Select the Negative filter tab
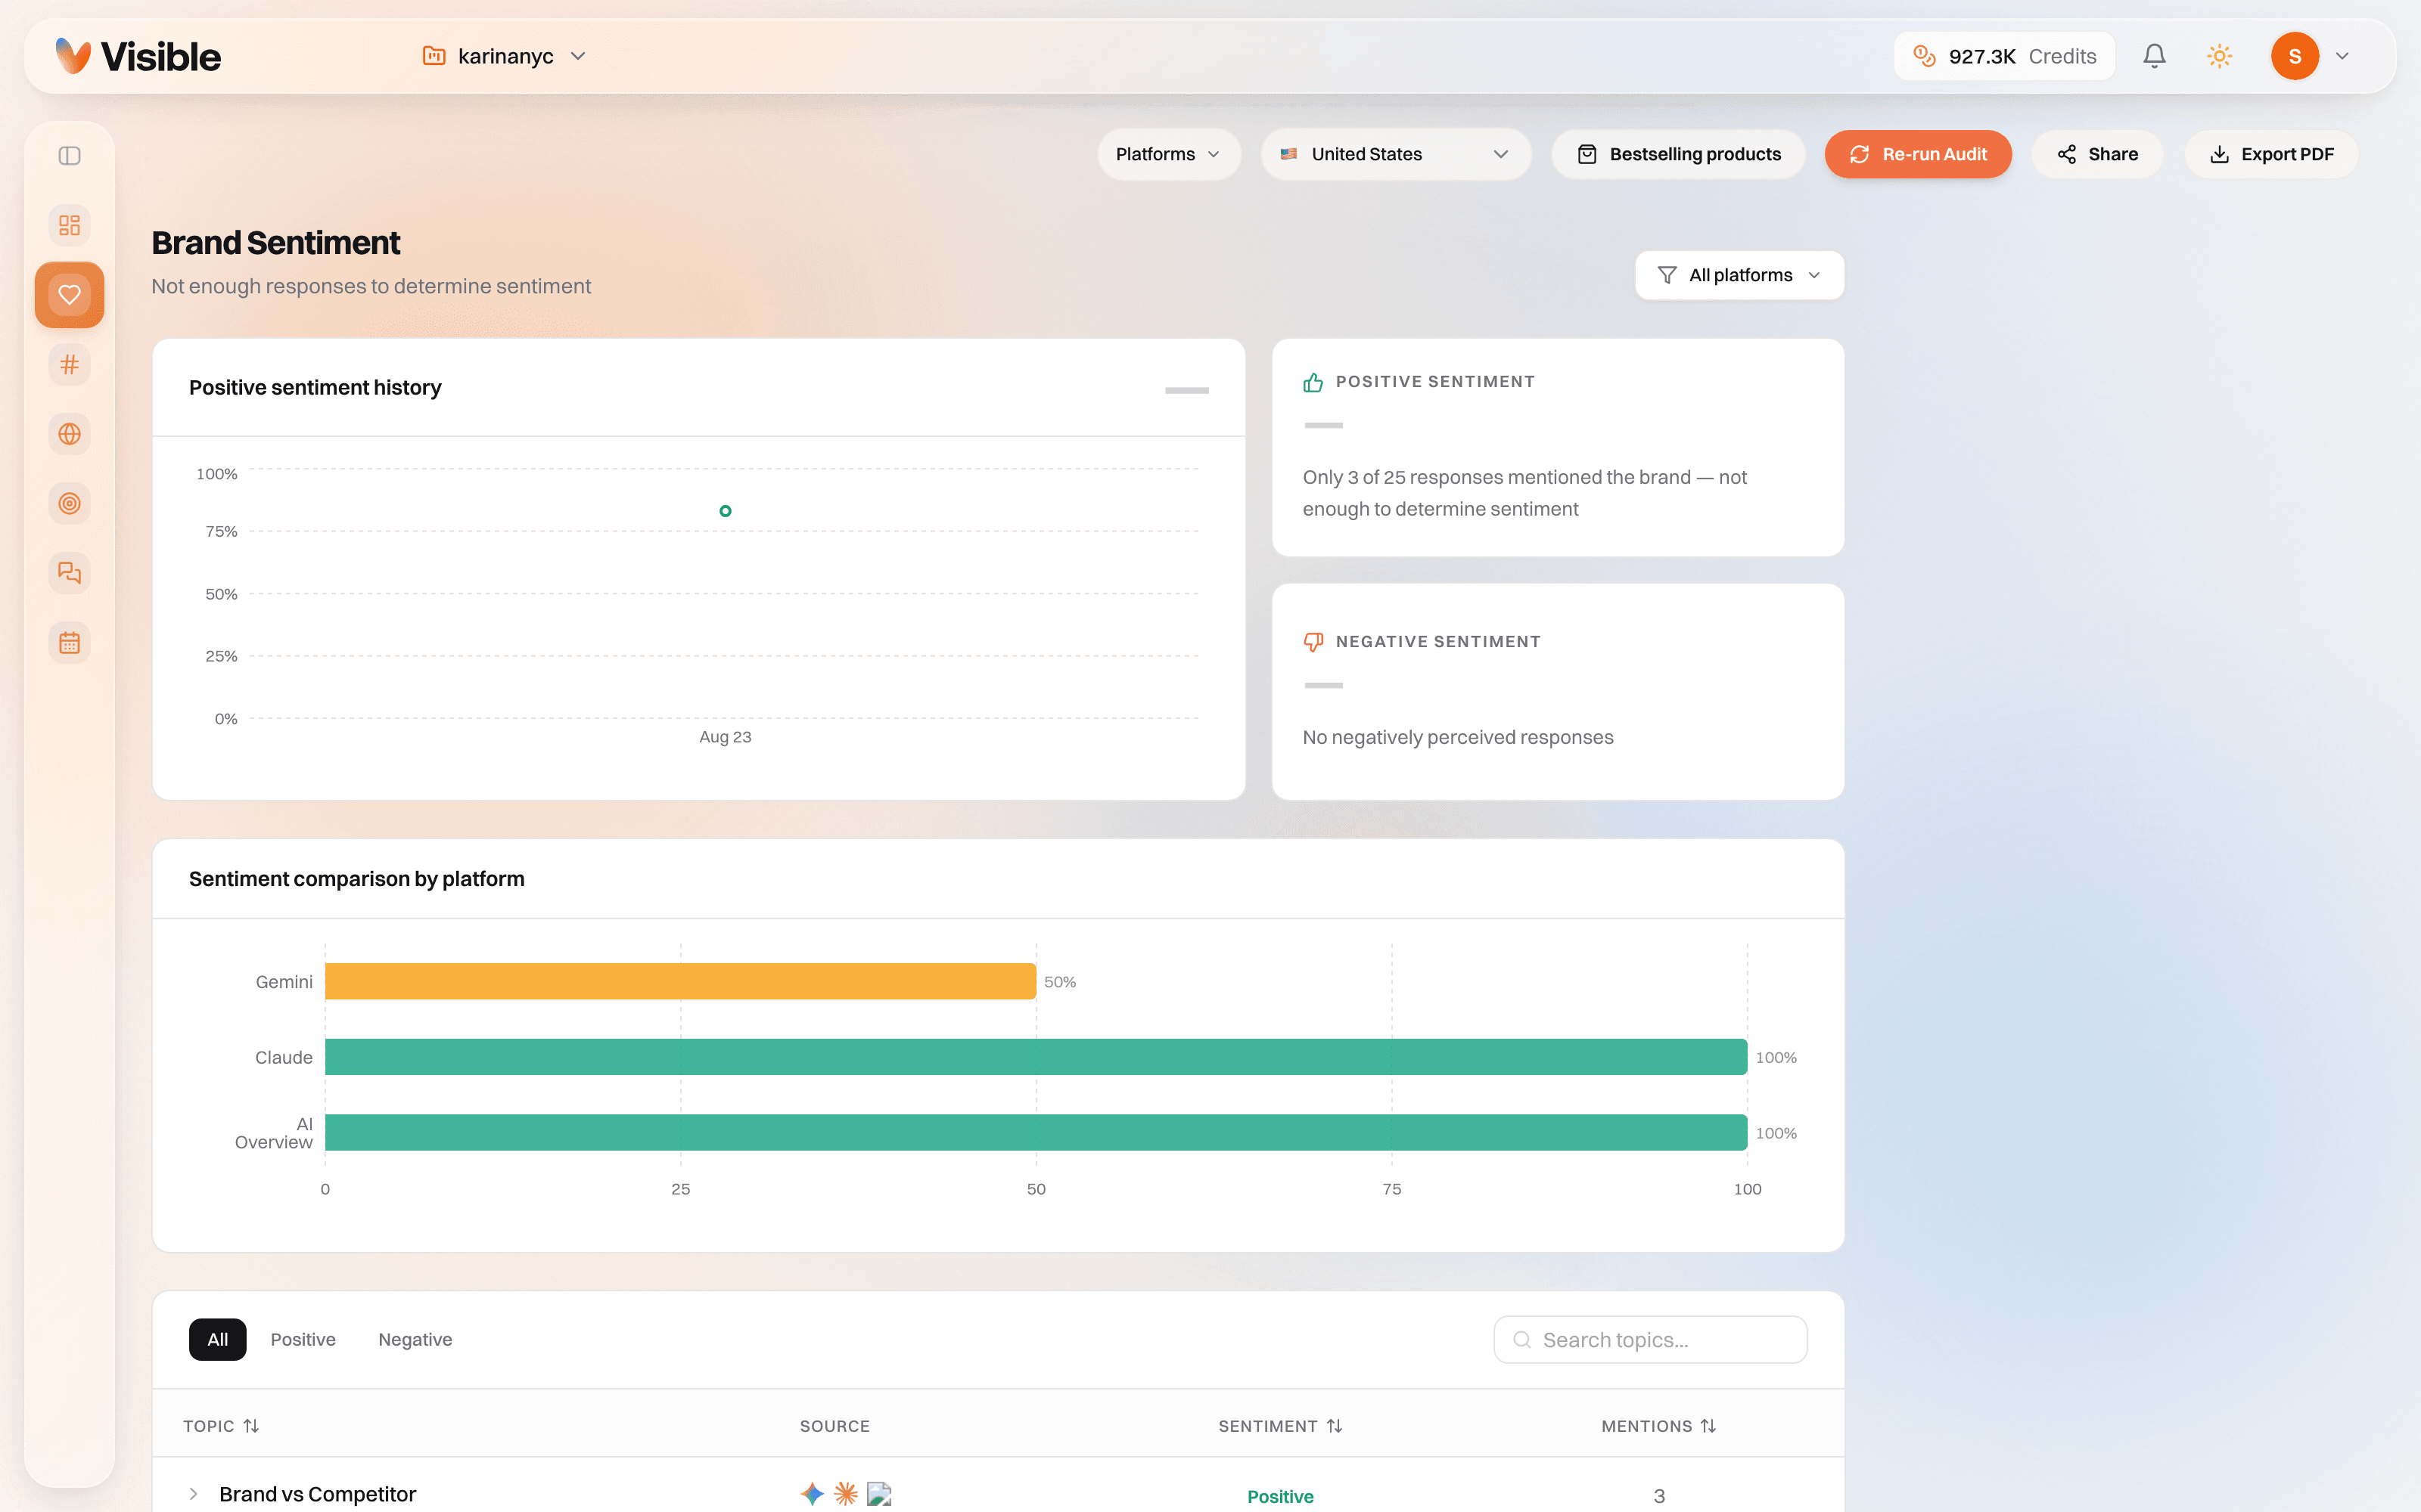The image size is (2421, 1512). coord(415,1339)
